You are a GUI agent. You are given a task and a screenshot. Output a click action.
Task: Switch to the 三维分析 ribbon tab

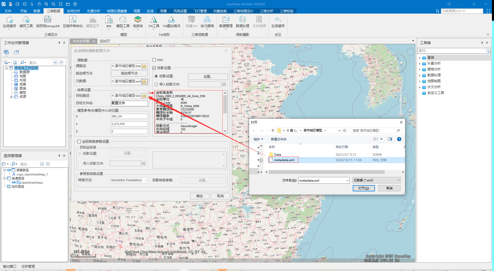point(266,11)
